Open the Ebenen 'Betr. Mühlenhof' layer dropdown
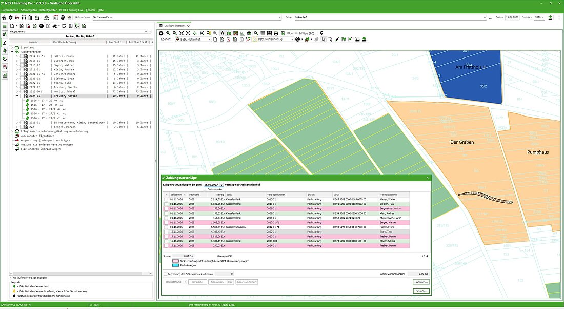This screenshot has height=309, width=564. (x=210, y=40)
